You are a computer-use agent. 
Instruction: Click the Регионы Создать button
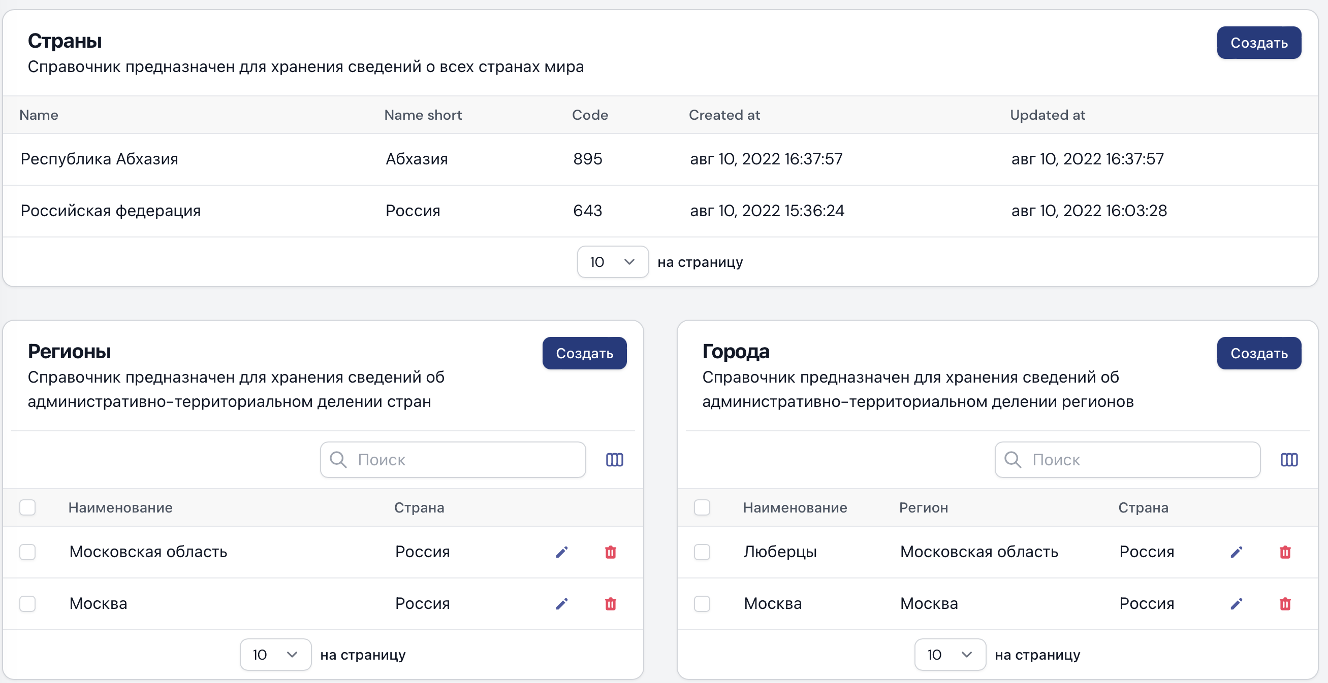[x=584, y=353]
